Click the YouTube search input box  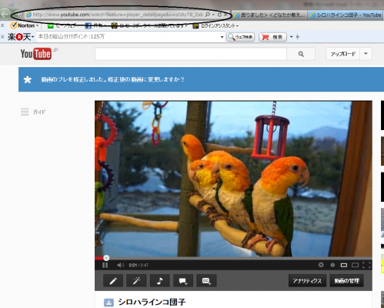pos(191,54)
